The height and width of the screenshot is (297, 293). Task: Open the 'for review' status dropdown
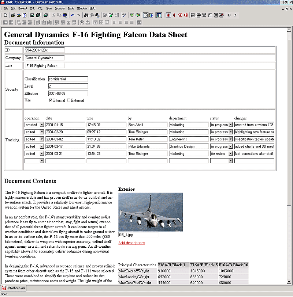pyautogui.click(x=230, y=153)
